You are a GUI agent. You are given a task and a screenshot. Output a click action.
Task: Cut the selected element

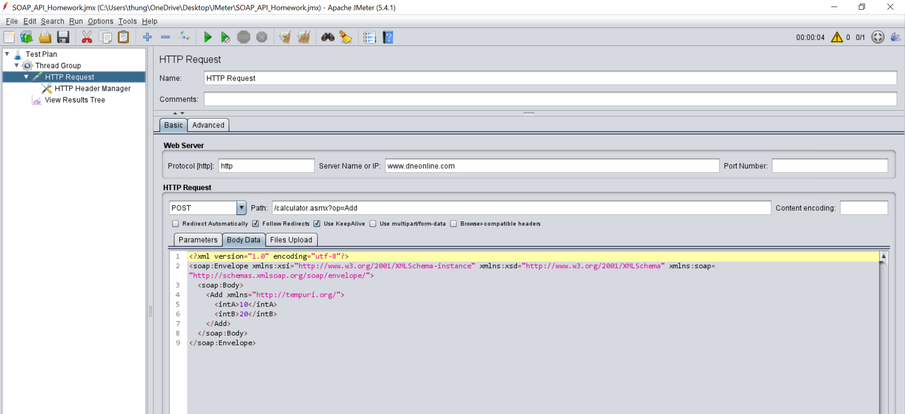coord(87,37)
